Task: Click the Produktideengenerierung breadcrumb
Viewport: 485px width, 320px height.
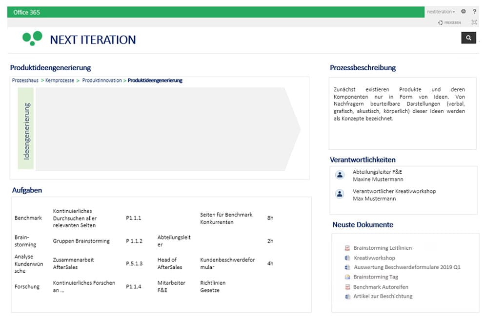Action: click(x=155, y=80)
